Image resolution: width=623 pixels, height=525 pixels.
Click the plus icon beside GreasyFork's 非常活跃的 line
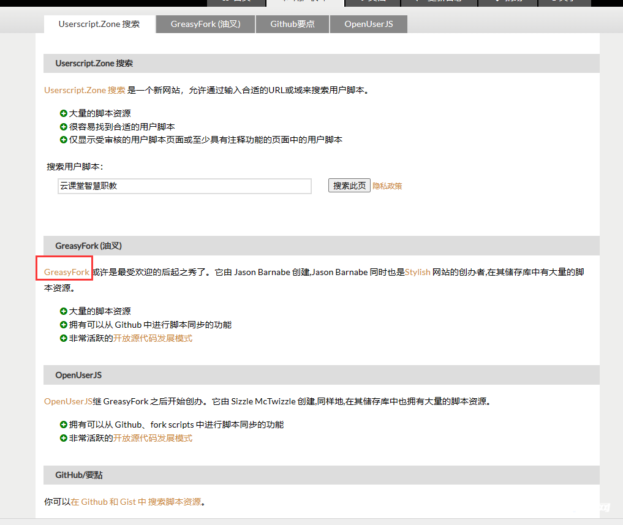click(63, 338)
